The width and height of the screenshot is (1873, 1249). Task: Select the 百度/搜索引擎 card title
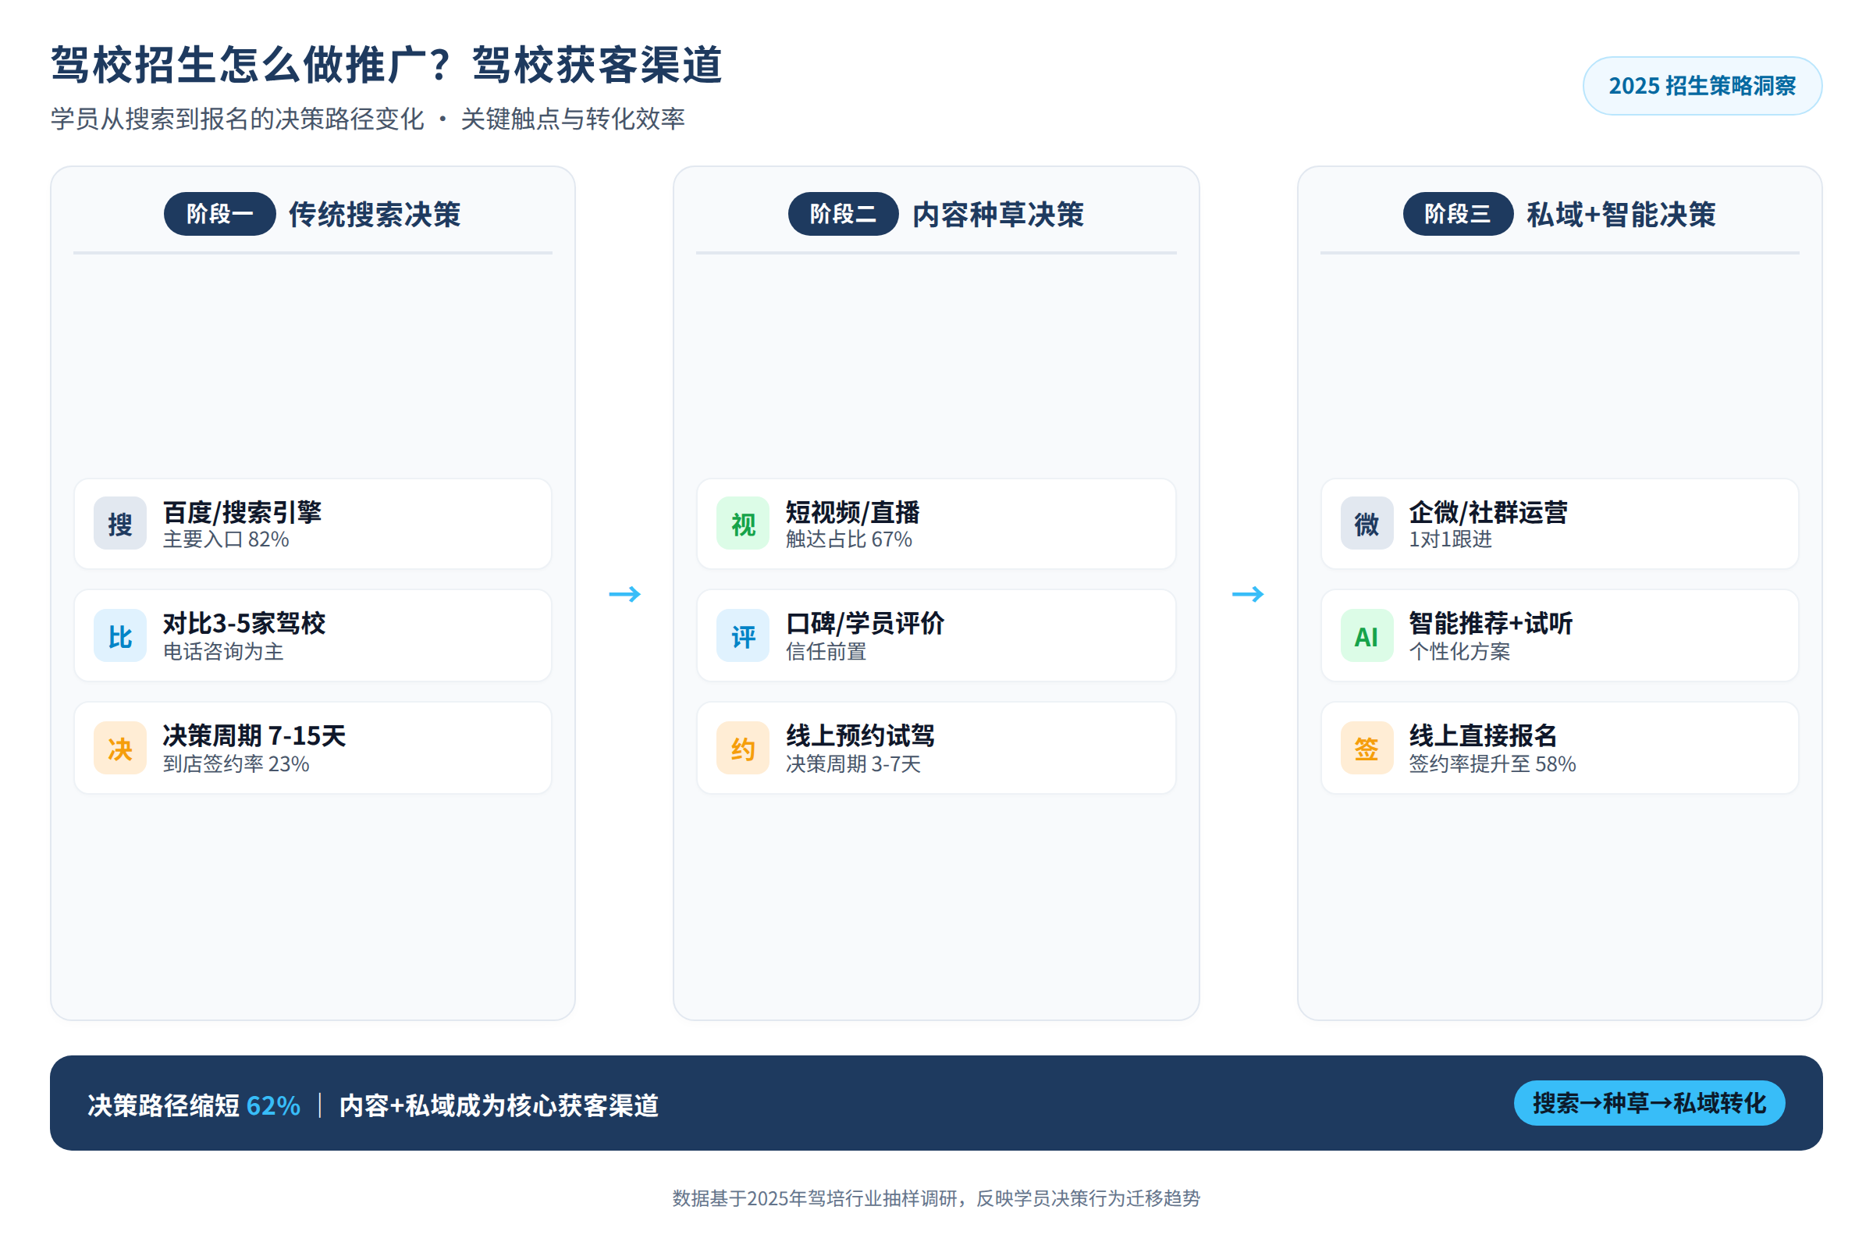[x=243, y=512]
